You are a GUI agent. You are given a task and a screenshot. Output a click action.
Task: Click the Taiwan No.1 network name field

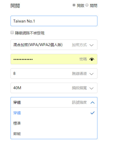pyautogui.click(x=54, y=21)
